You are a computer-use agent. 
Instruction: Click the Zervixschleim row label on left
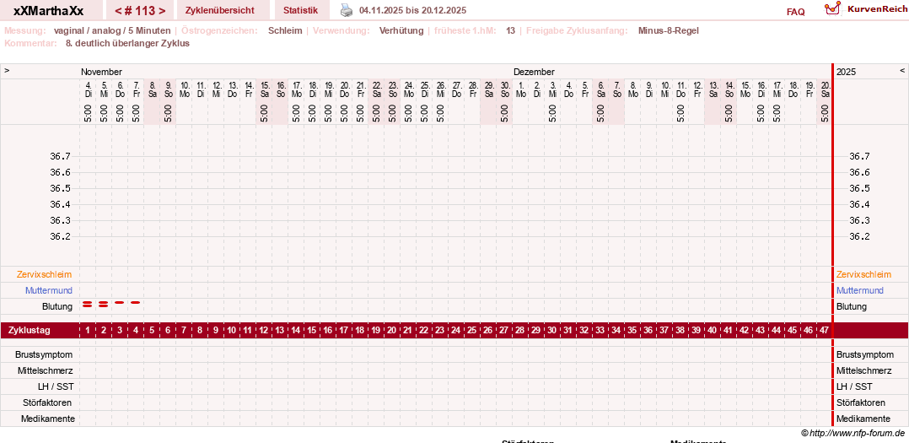49,274
